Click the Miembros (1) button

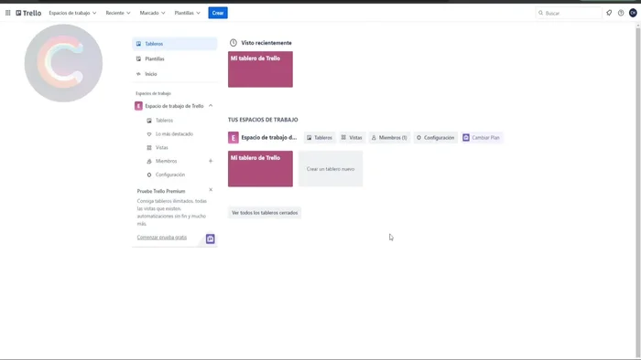(x=389, y=138)
